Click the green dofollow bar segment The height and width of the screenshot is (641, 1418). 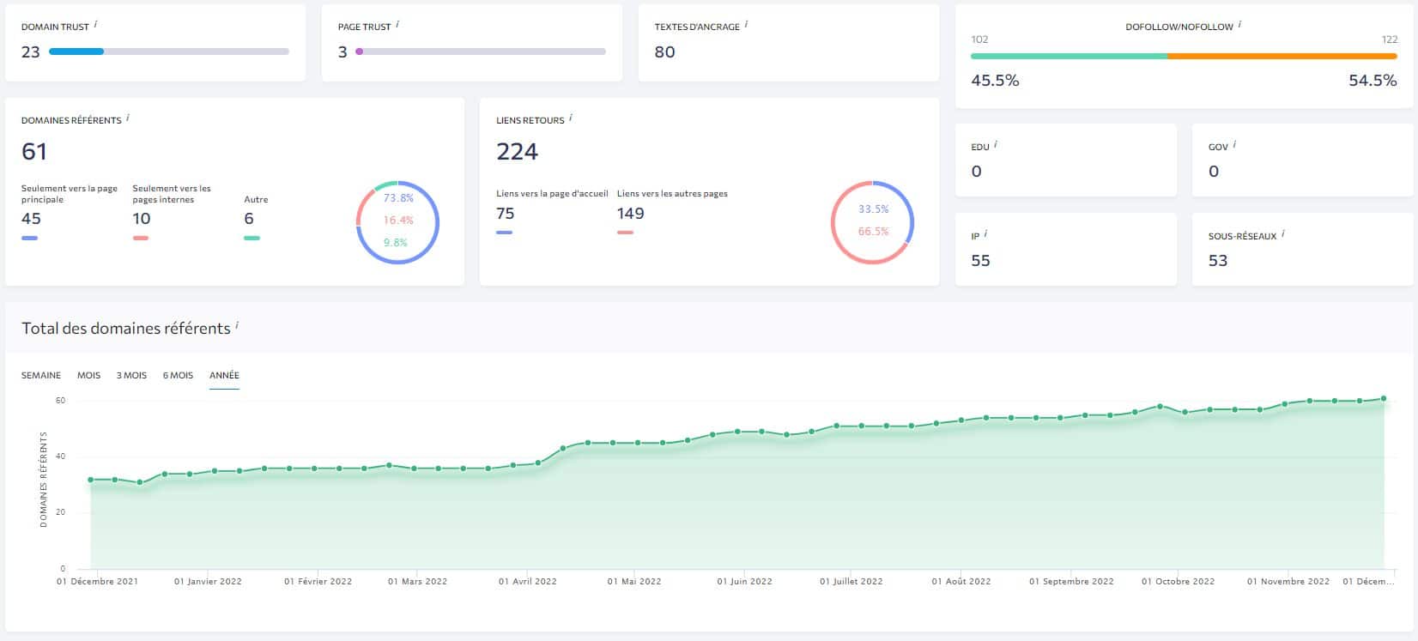pyautogui.click(x=1069, y=56)
